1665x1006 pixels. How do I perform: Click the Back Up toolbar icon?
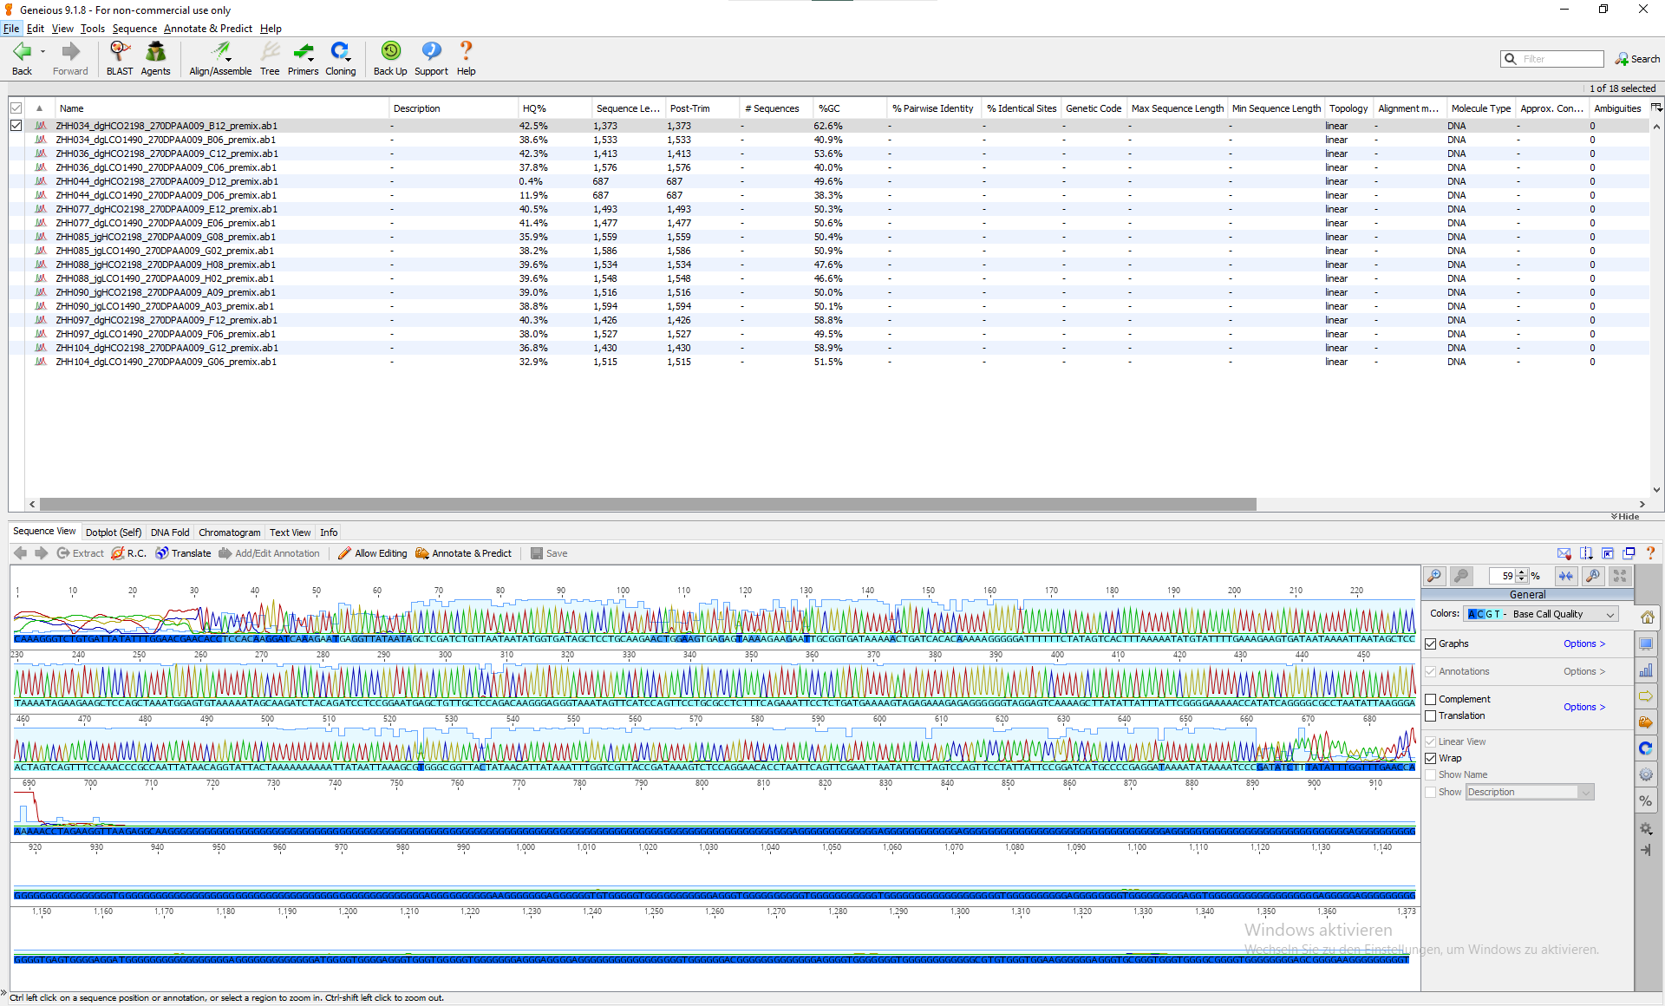[x=390, y=58]
